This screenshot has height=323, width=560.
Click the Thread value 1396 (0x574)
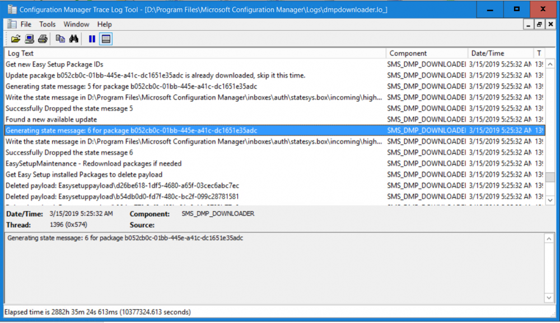point(68,225)
